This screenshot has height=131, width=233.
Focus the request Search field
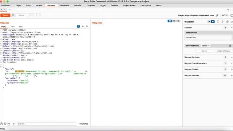coord(46,124)
